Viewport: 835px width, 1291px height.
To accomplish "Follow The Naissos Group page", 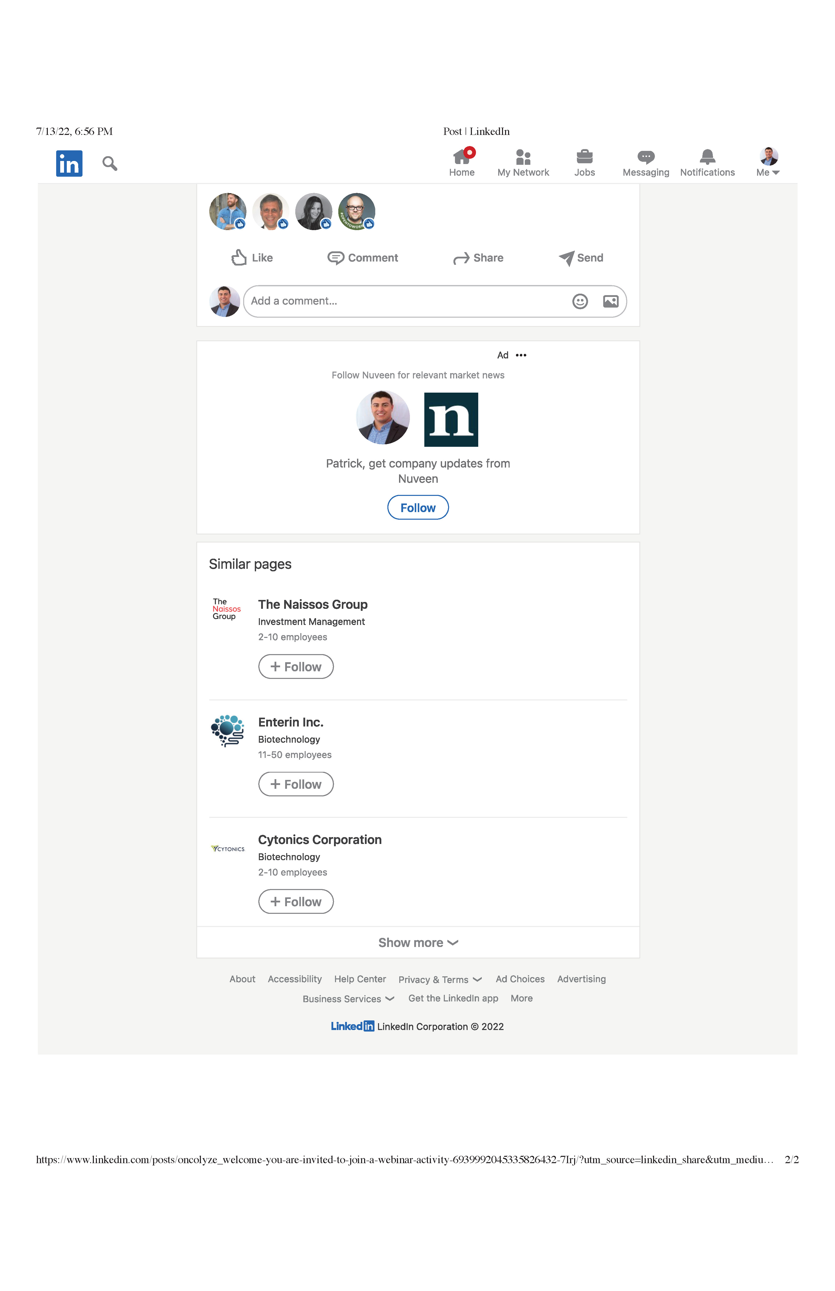I will [x=296, y=667].
